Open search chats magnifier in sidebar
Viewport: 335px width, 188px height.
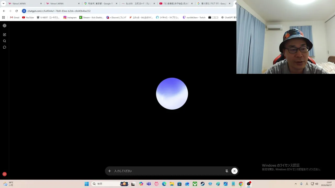coord(4,41)
